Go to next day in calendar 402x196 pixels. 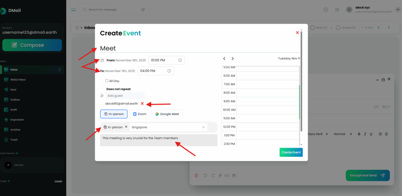coord(232,59)
